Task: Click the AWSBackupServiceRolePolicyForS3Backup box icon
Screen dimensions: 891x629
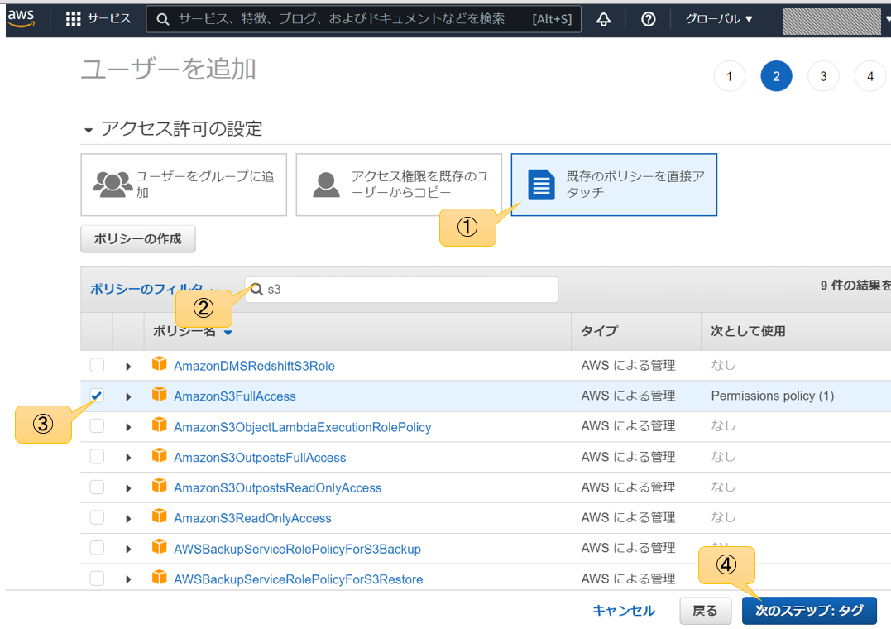Action: pos(160,547)
